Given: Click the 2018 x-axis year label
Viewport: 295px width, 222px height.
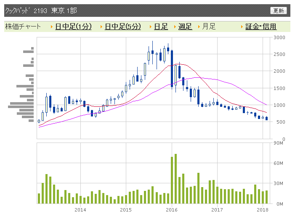Looking at the screenshot, I should click(x=263, y=210).
